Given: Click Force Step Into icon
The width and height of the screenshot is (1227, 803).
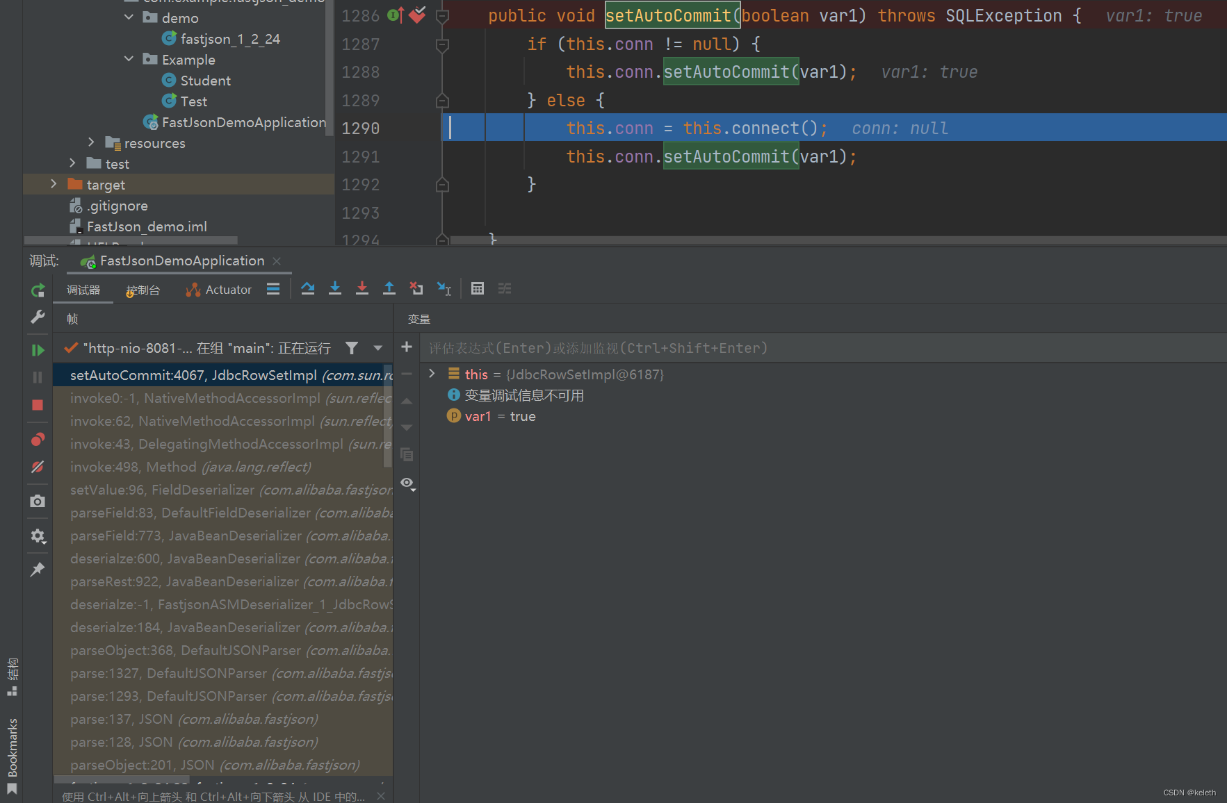Looking at the screenshot, I should [x=362, y=288].
